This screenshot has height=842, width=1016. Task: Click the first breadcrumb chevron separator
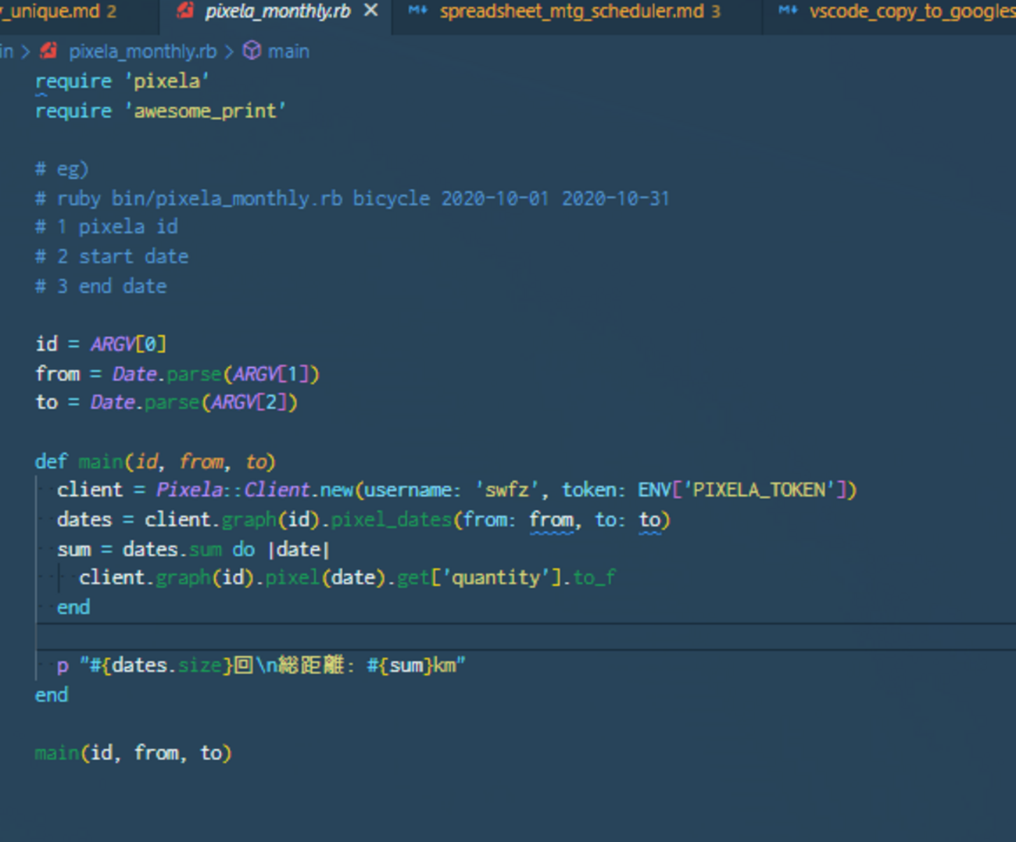click(26, 52)
